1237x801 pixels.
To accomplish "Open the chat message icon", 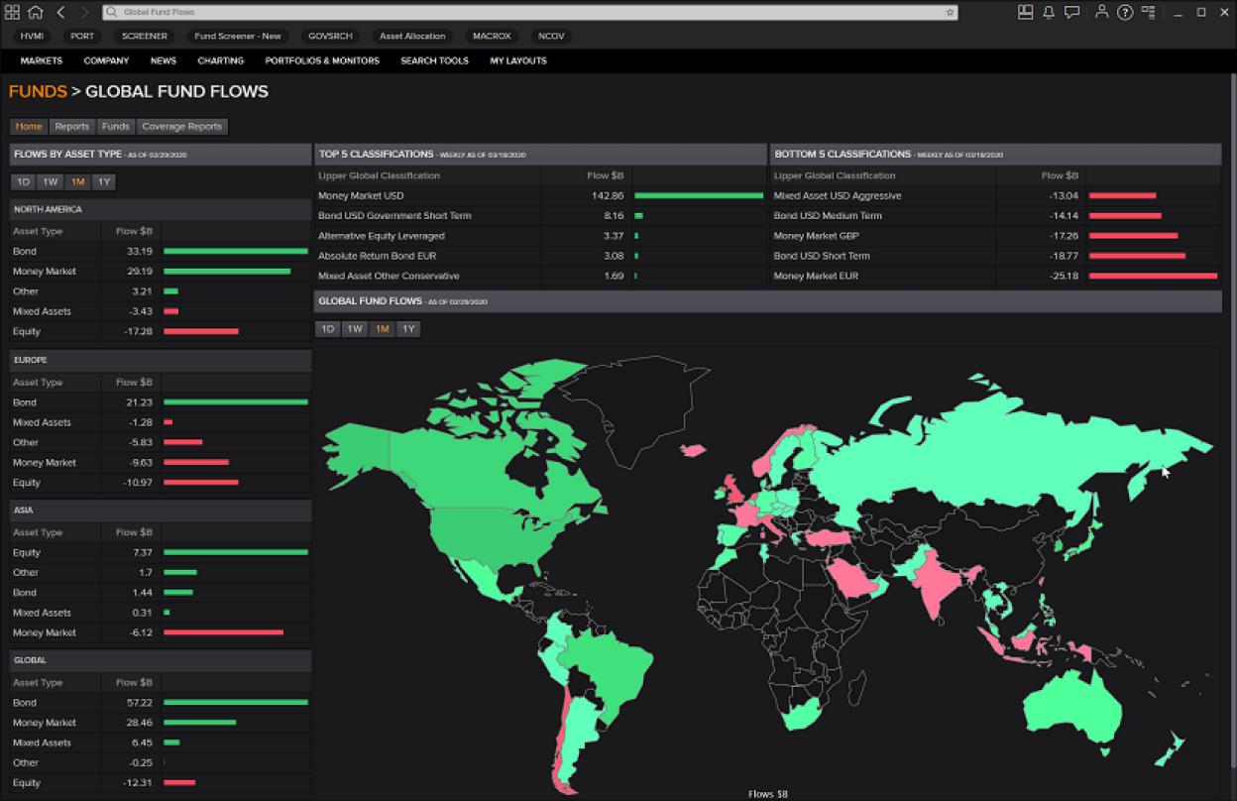I will point(1071,12).
